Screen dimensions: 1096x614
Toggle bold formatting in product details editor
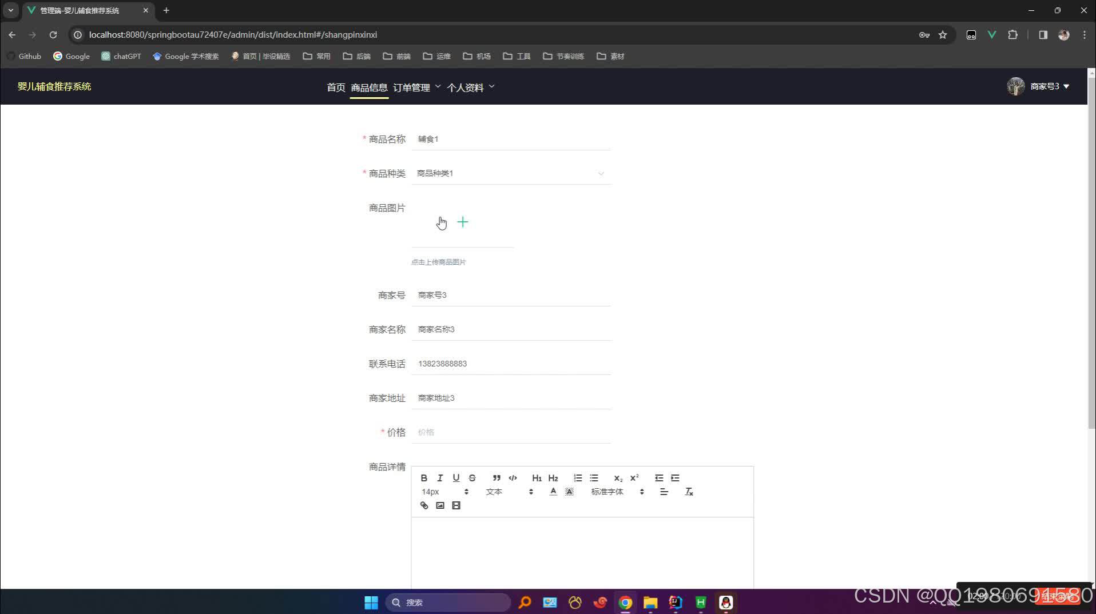pos(424,478)
